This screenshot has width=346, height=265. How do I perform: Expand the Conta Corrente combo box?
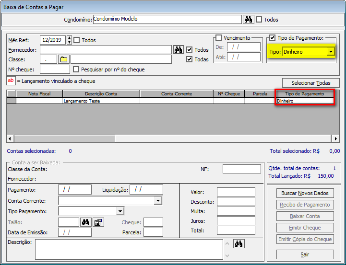tap(158, 201)
